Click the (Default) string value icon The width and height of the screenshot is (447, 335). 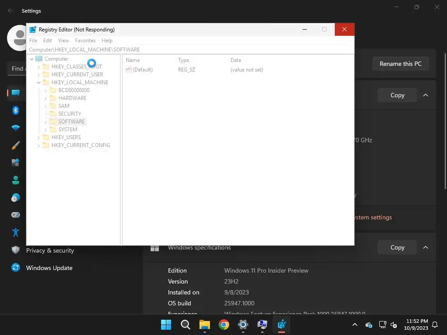pos(128,69)
